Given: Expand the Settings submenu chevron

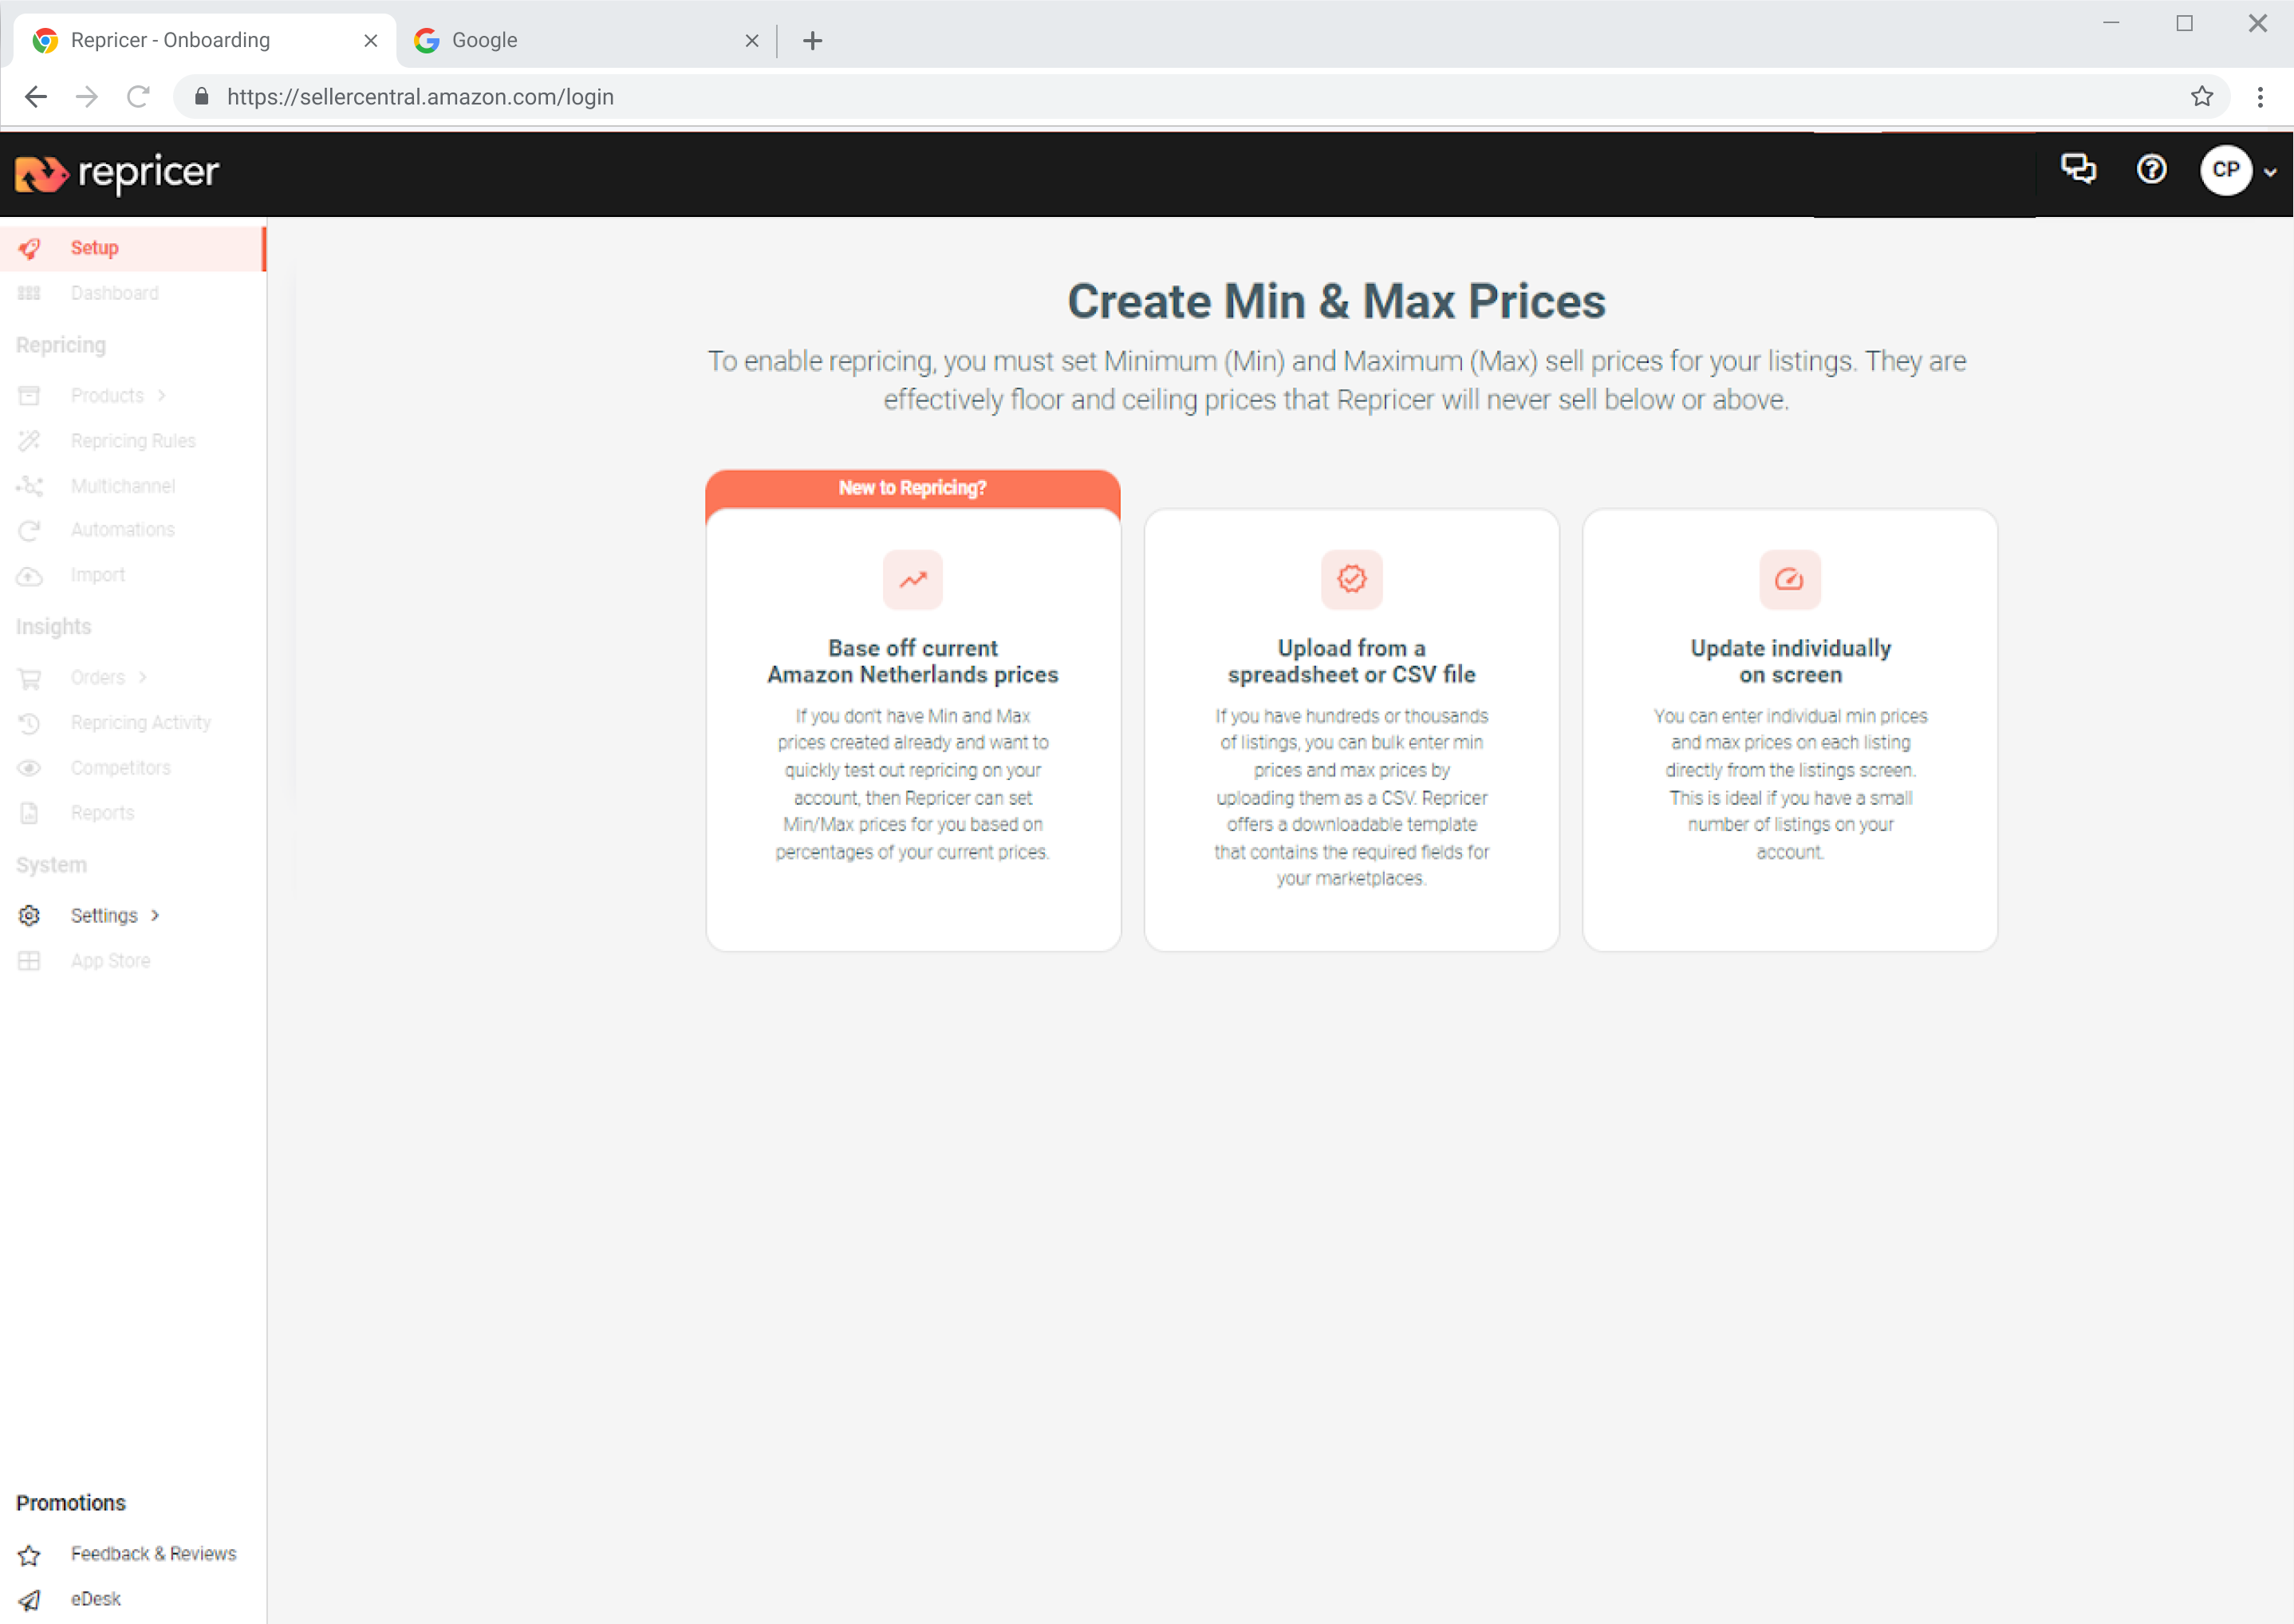Looking at the screenshot, I should pyautogui.click(x=155, y=915).
